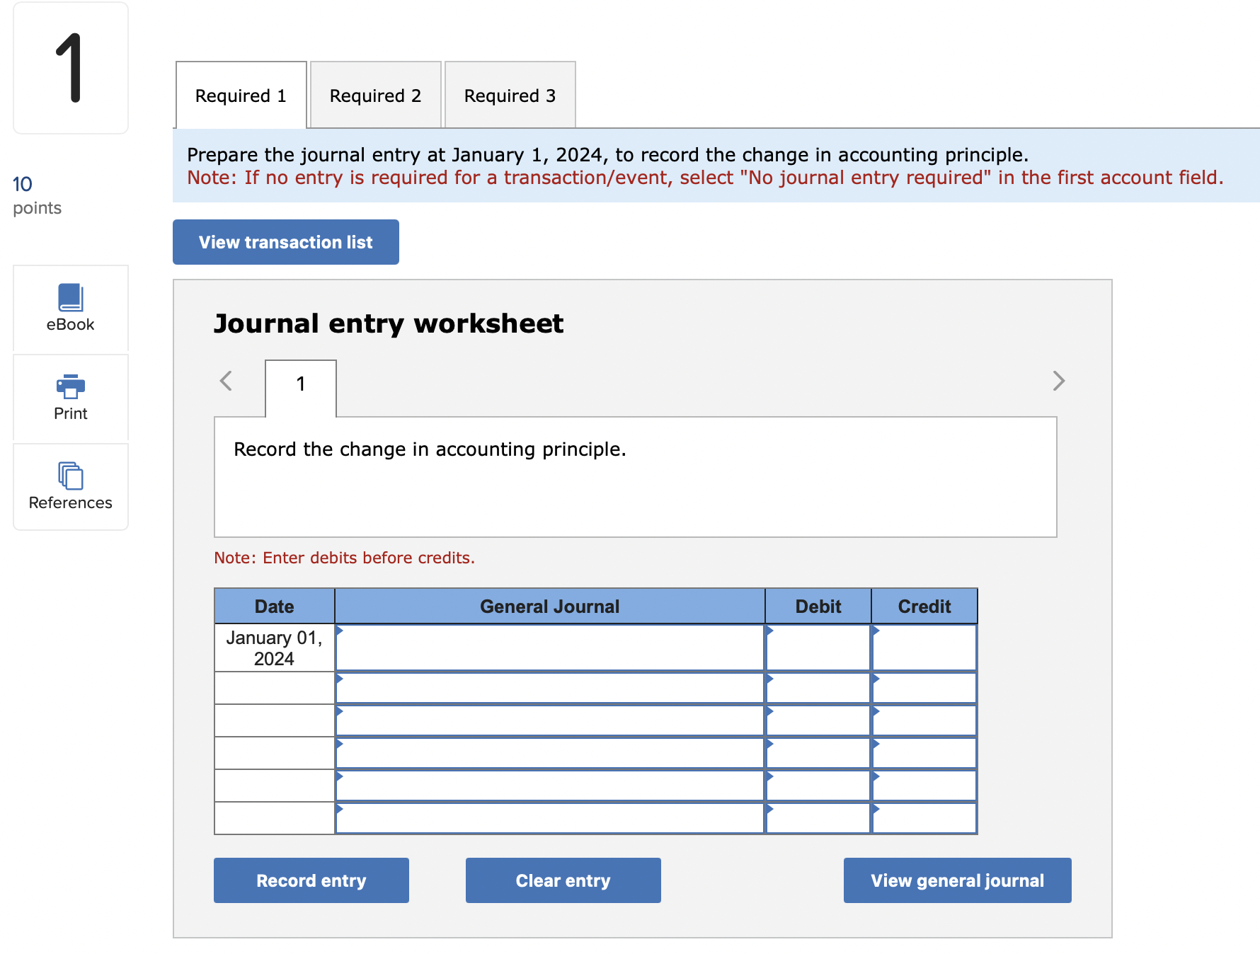Switch to the Required 3 tab
The height and width of the screenshot is (954, 1260).
[x=510, y=96]
